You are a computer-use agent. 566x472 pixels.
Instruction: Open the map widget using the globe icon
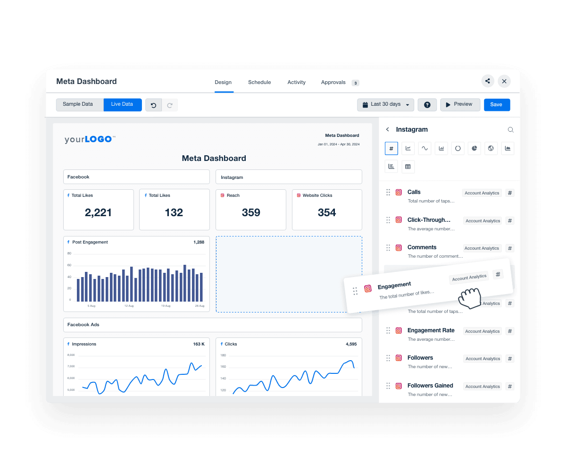pos(491,148)
